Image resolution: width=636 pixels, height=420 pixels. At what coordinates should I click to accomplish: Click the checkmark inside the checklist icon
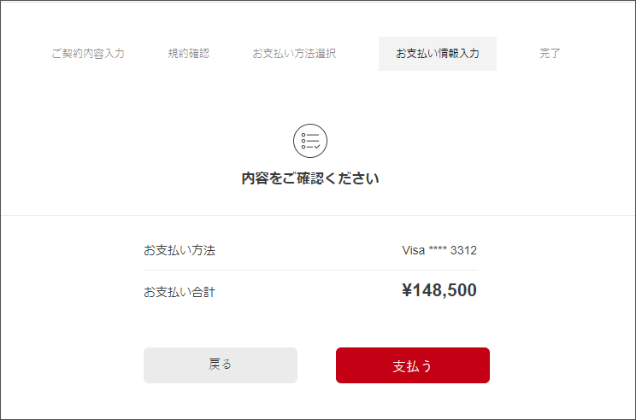click(317, 147)
